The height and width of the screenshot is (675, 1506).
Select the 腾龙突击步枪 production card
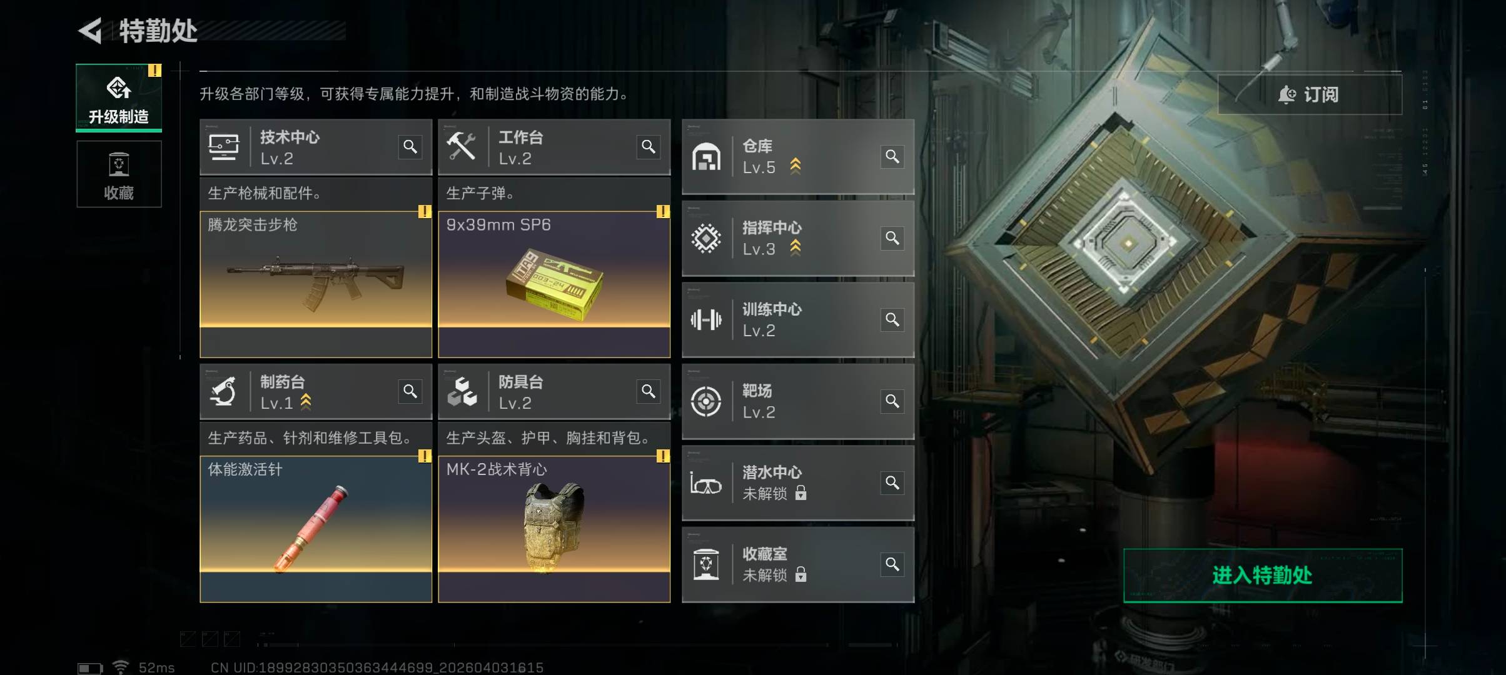[x=316, y=284]
